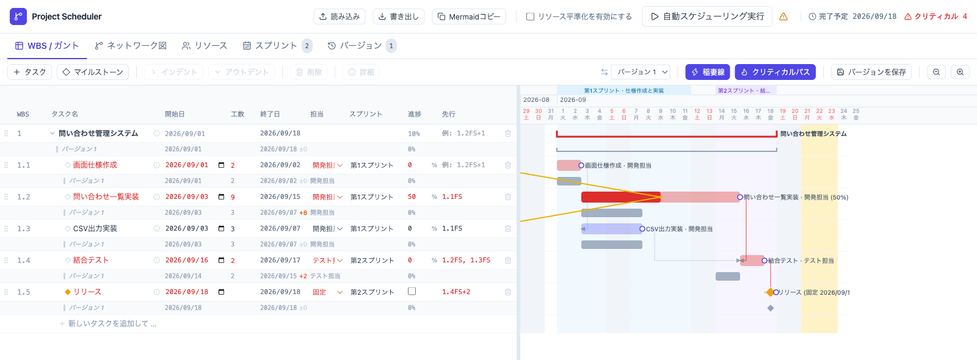977x360 pixels.
Task: Open assignee dropdown for 結合テスト
Action: coord(327,260)
